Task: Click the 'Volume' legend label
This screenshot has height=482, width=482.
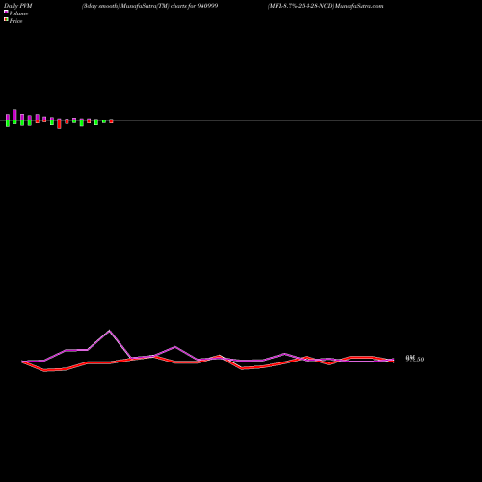Action: click(x=18, y=13)
